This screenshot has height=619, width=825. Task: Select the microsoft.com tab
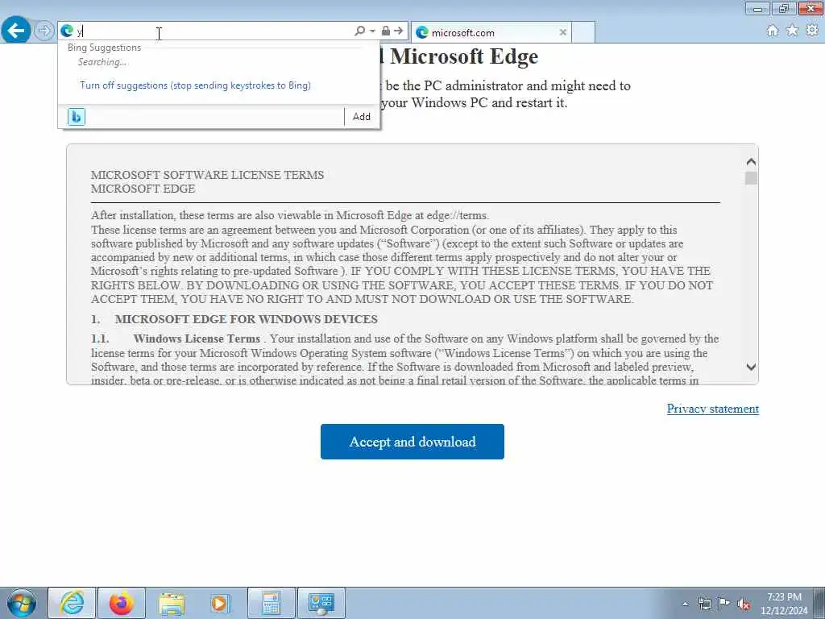click(491, 32)
